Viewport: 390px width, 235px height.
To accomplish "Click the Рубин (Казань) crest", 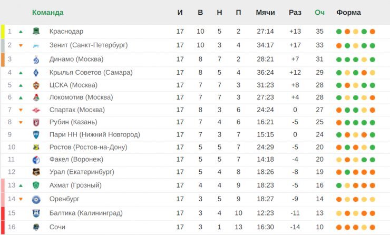I will point(36,122).
